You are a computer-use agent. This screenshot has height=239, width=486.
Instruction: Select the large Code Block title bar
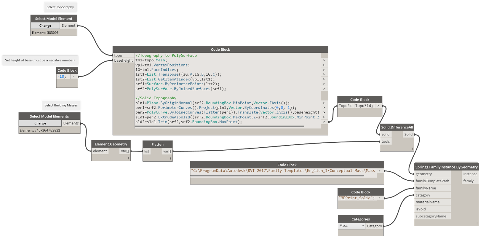[221, 50]
